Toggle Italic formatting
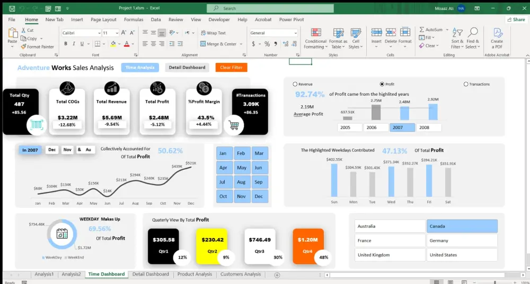This screenshot has width=530, height=284. point(74,43)
